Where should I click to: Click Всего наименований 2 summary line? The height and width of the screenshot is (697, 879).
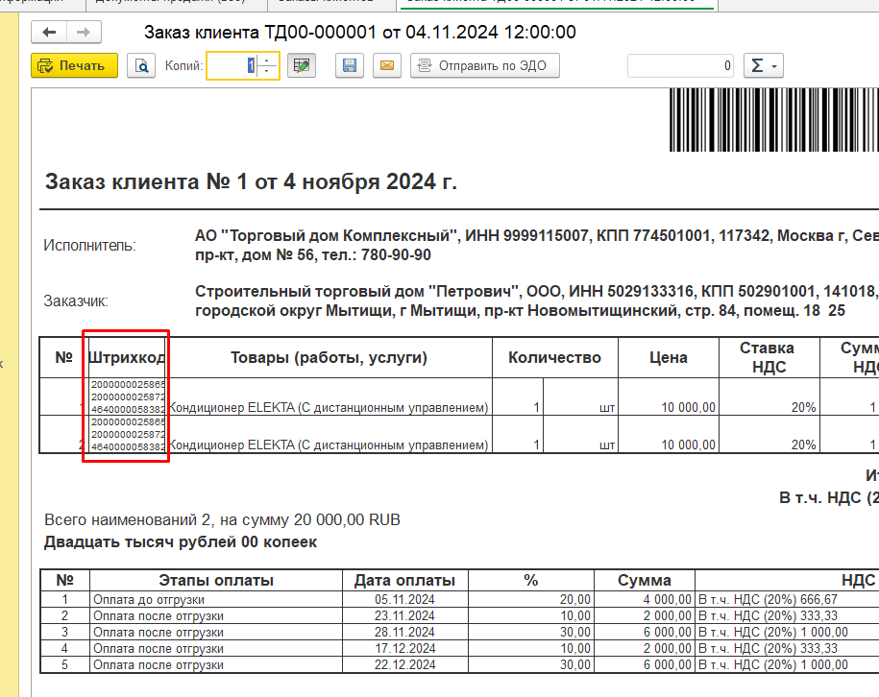pyautogui.click(x=222, y=520)
